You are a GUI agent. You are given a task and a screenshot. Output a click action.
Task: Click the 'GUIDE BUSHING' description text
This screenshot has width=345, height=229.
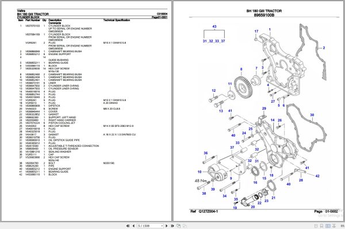coord(58,60)
